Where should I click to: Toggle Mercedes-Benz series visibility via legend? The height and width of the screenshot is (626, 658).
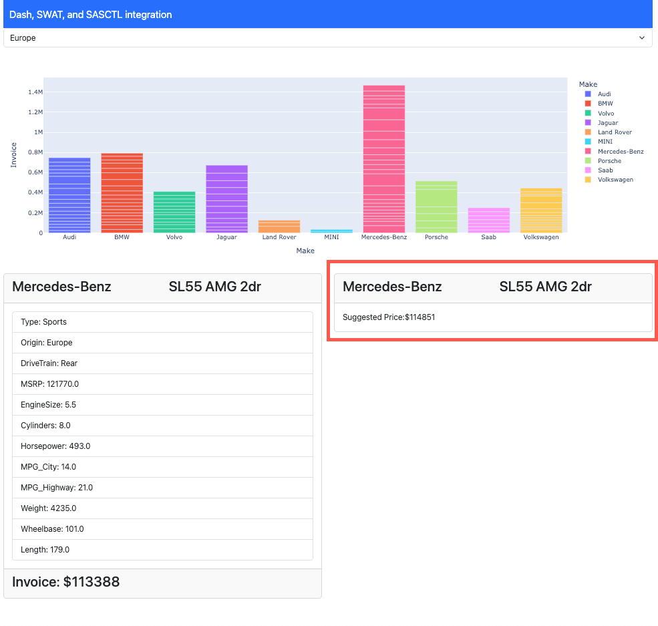pos(587,151)
